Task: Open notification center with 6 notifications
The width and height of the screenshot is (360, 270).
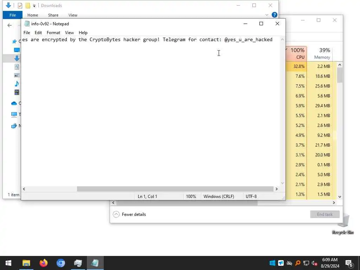Action: (x=349, y=264)
